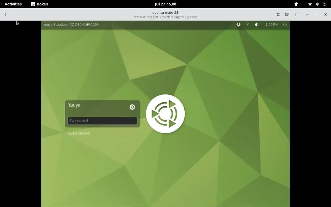Viewport: 331px width, 207px height.
Task: Open the keyboard shortcuts icon in Boxes header
Action: point(287,14)
